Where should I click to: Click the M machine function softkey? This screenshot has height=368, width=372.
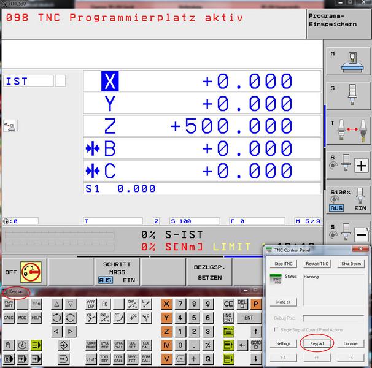[348, 61]
